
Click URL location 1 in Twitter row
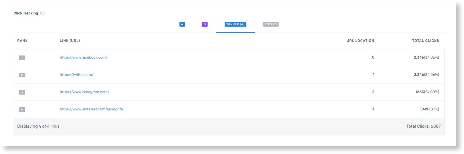pyautogui.click(x=374, y=75)
